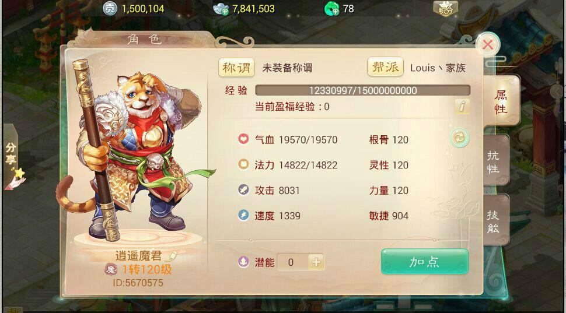
Task: Switch to the 属性 attributes tab
Action: click(501, 101)
